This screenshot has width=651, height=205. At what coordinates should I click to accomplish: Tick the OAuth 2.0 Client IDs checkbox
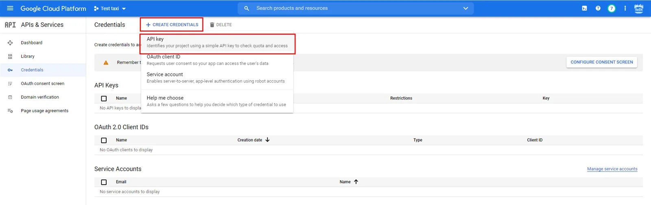coord(104,140)
